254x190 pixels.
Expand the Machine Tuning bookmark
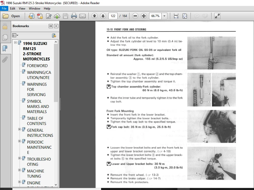(19, 170)
